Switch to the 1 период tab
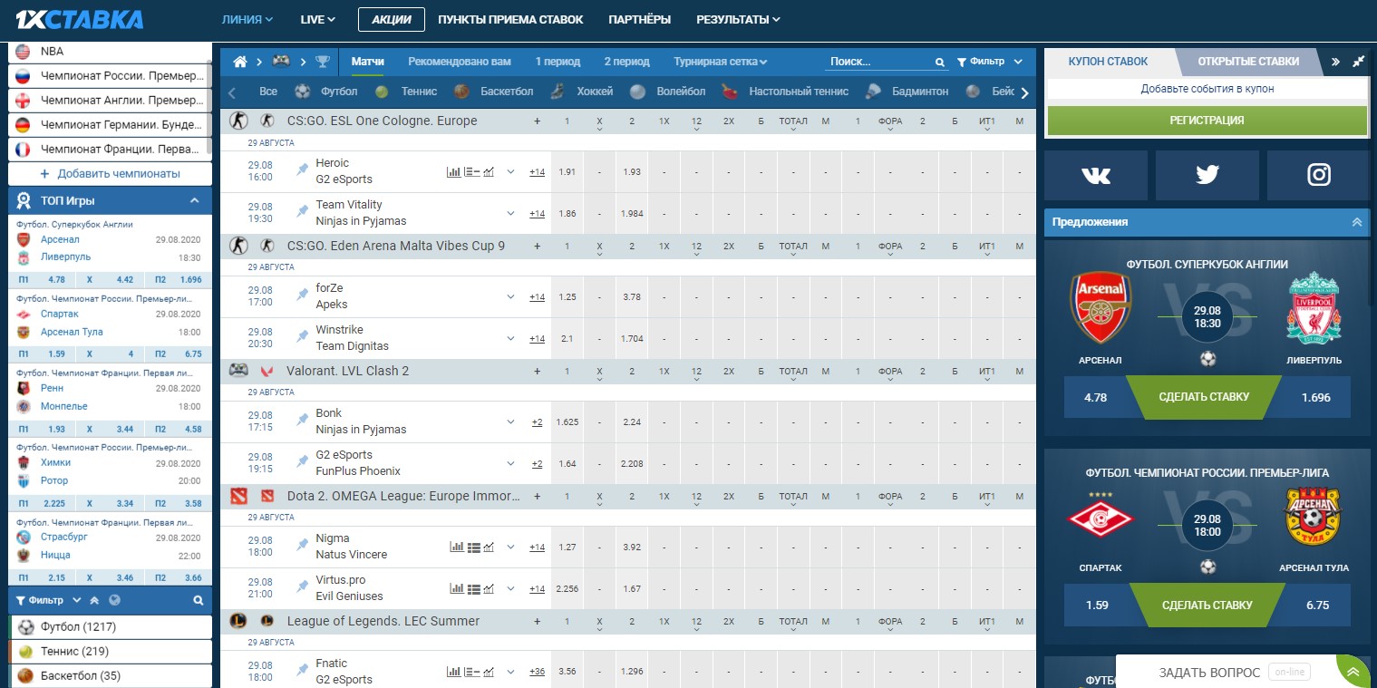1377x688 pixels. 558,62
